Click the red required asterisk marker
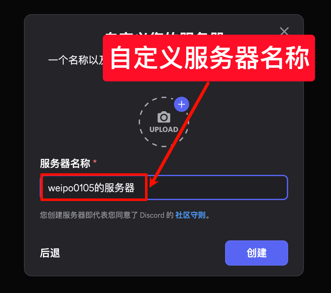 [x=95, y=162]
